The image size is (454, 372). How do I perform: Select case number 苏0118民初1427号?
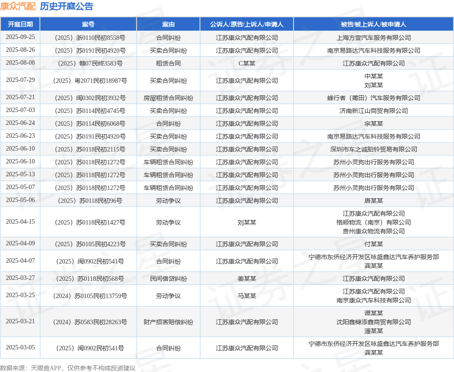(90, 222)
